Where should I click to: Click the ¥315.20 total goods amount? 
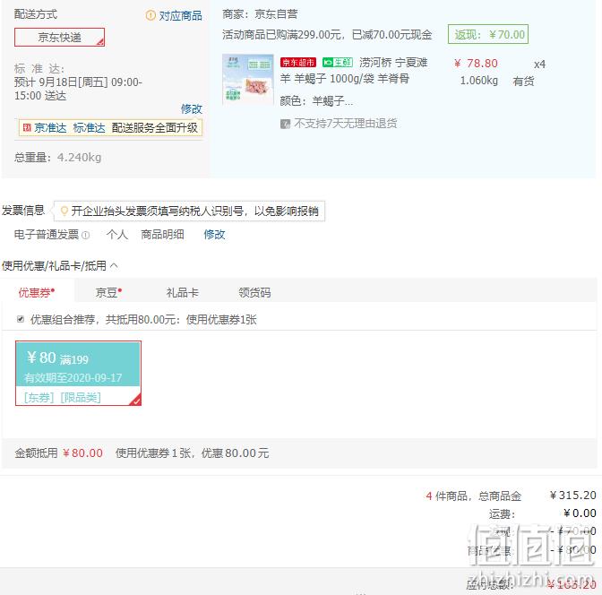click(x=572, y=496)
